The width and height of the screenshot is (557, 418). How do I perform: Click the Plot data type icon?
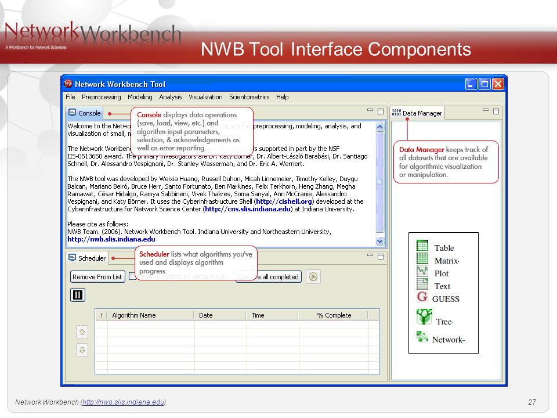[422, 271]
